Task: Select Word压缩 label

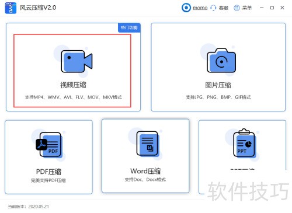Action: (x=145, y=171)
